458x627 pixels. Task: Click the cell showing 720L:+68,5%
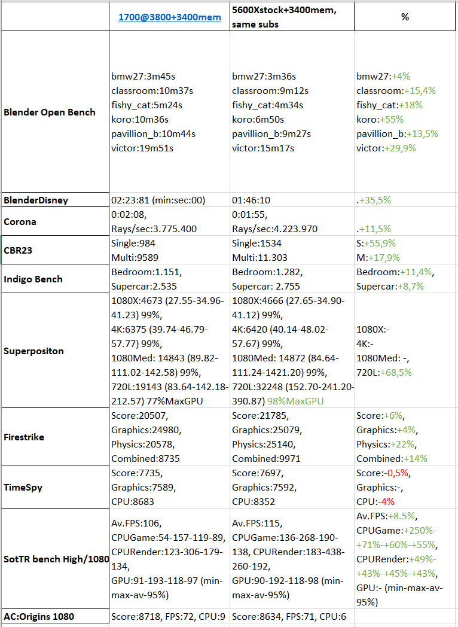pos(406,351)
